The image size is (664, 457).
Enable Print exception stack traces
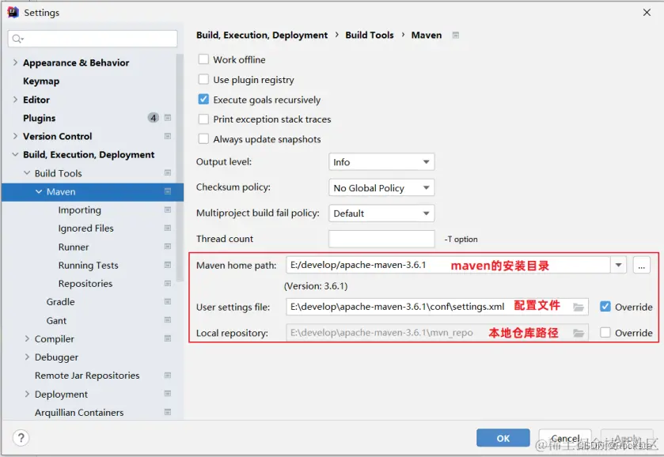click(x=203, y=119)
